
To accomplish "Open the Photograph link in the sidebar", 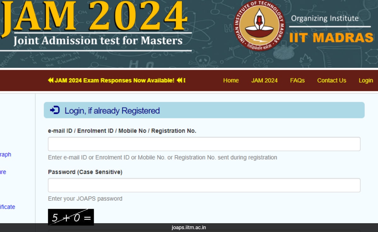I will (x=5, y=154).
